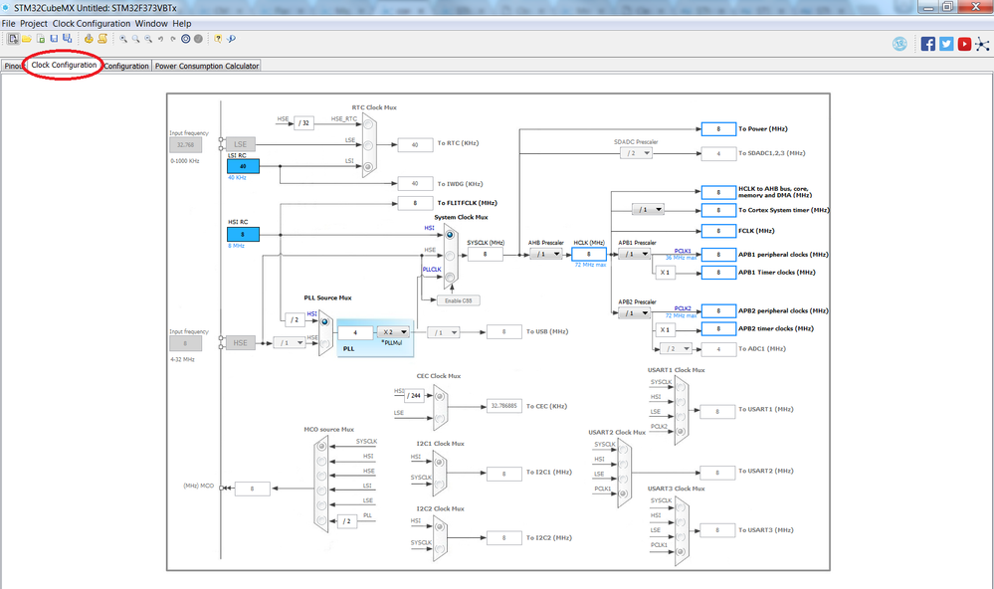The image size is (994, 589).
Task: Open the YouTube icon link
Action: (x=964, y=44)
